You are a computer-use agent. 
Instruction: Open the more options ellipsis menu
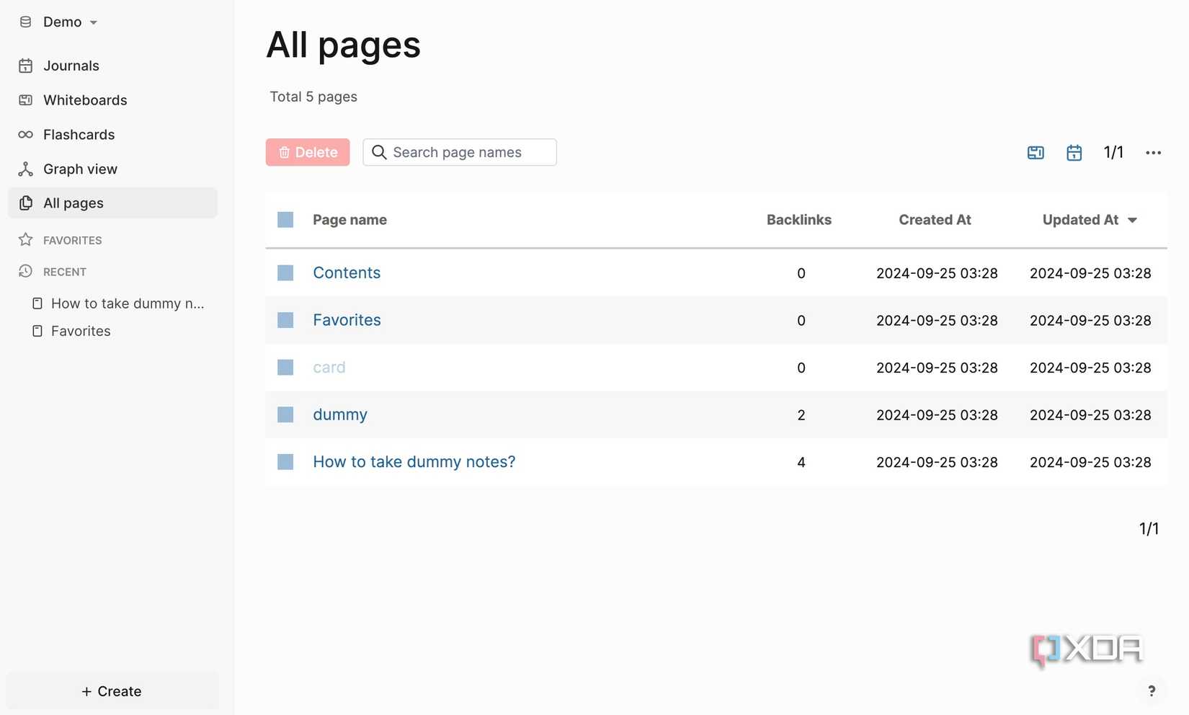point(1153,152)
